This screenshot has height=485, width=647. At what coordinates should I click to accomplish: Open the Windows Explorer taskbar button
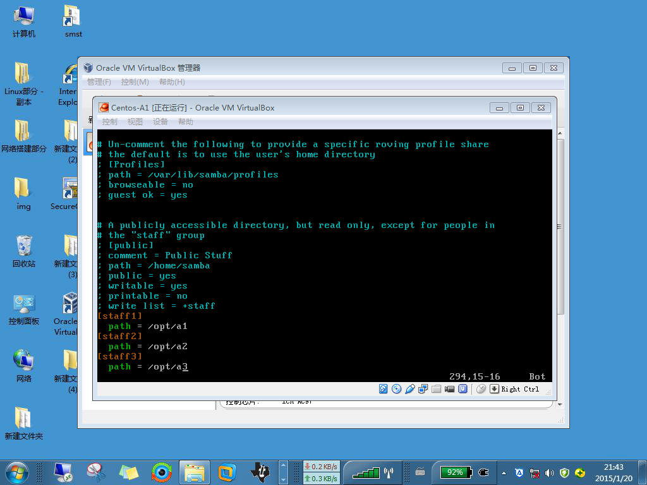coord(195,472)
